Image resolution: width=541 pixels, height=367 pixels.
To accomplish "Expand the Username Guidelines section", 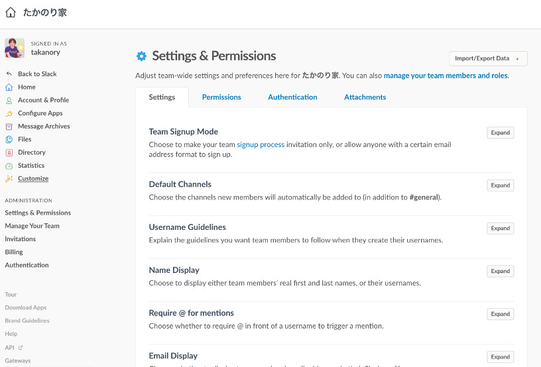I will point(501,228).
